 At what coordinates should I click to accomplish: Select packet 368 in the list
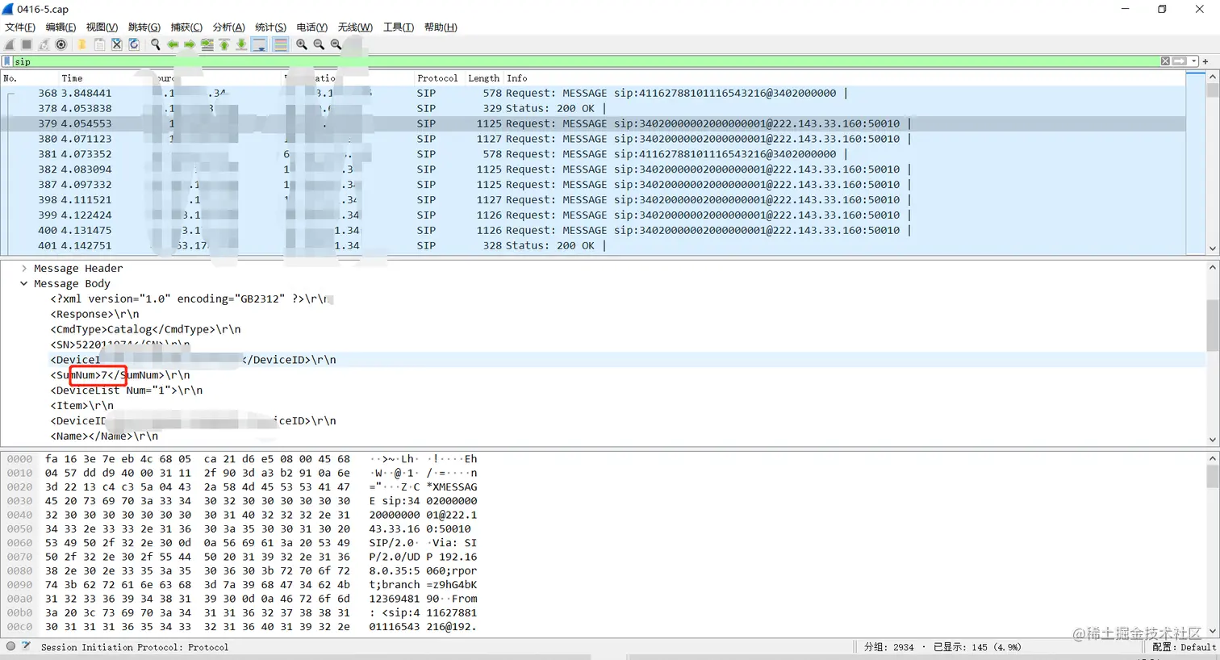(x=593, y=93)
